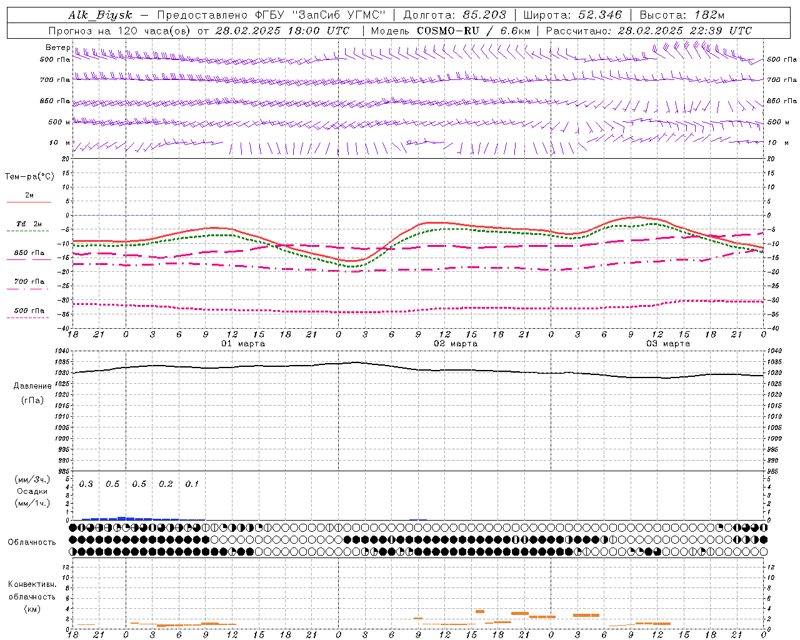The width and height of the screenshot is (800, 640).
Task: Click the "850 гПа" temperature legend entry
Action: (29, 253)
